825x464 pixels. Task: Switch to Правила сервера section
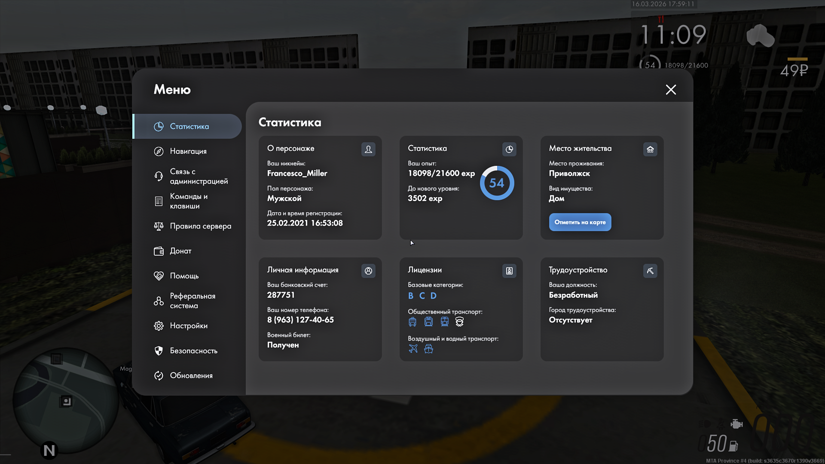pyautogui.click(x=200, y=226)
